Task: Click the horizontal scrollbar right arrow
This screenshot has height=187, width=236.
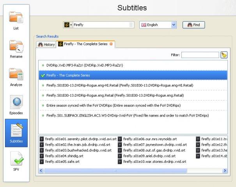Action: (225, 171)
